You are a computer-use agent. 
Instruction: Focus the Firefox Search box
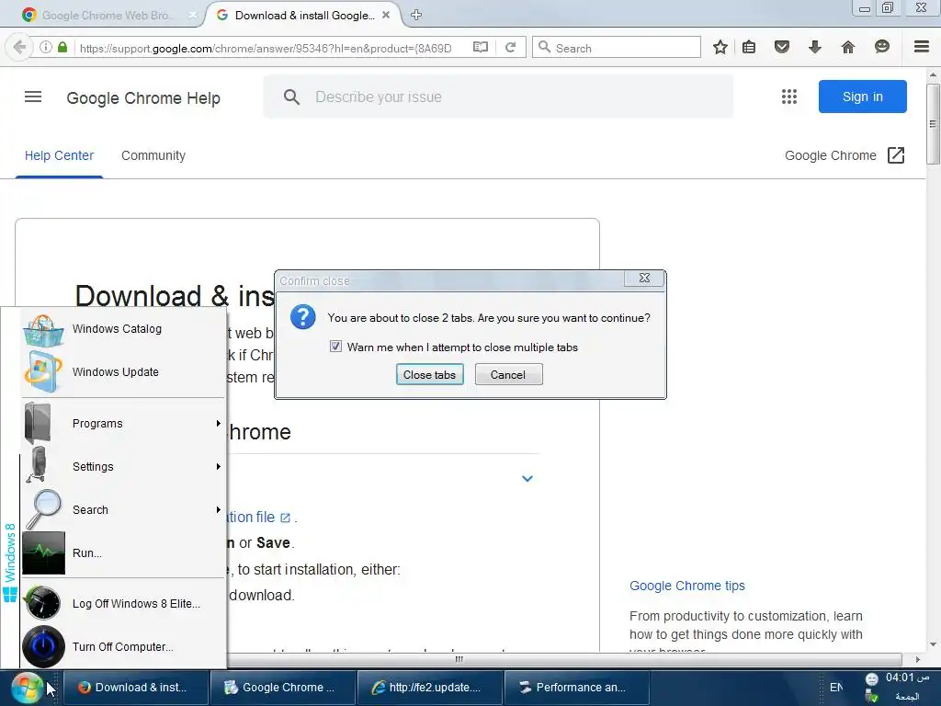point(617,48)
